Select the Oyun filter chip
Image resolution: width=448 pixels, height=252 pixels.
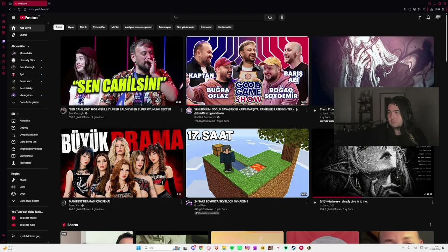(x=71, y=27)
